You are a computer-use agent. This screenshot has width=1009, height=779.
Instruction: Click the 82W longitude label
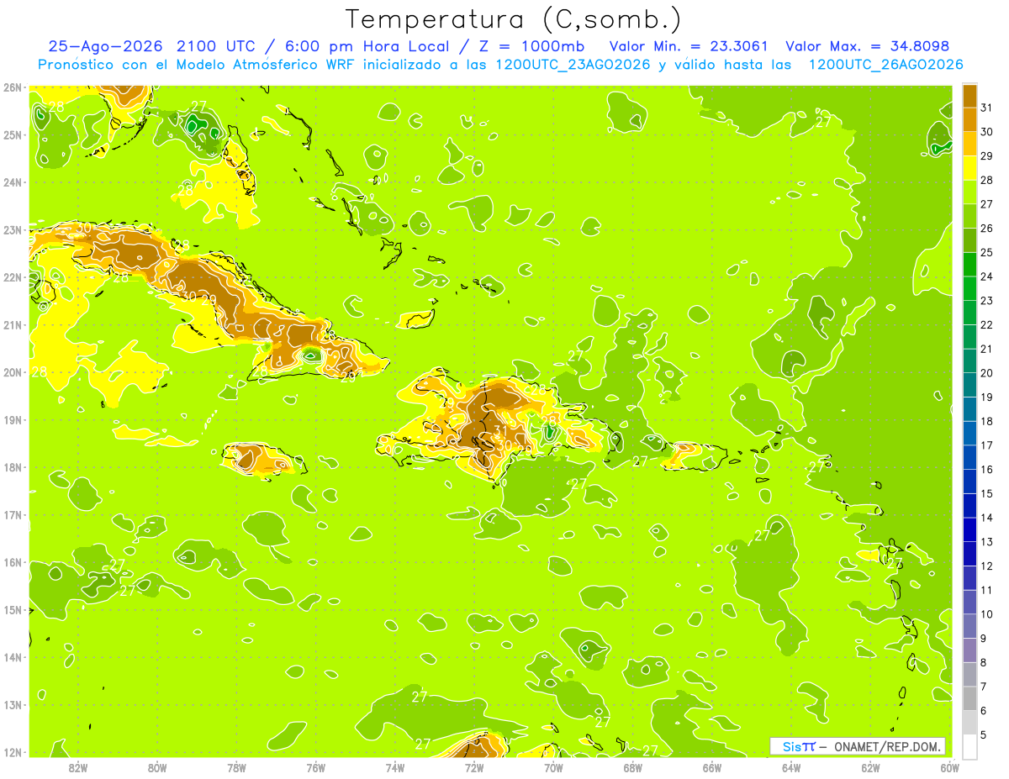click(x=77, y=767)
